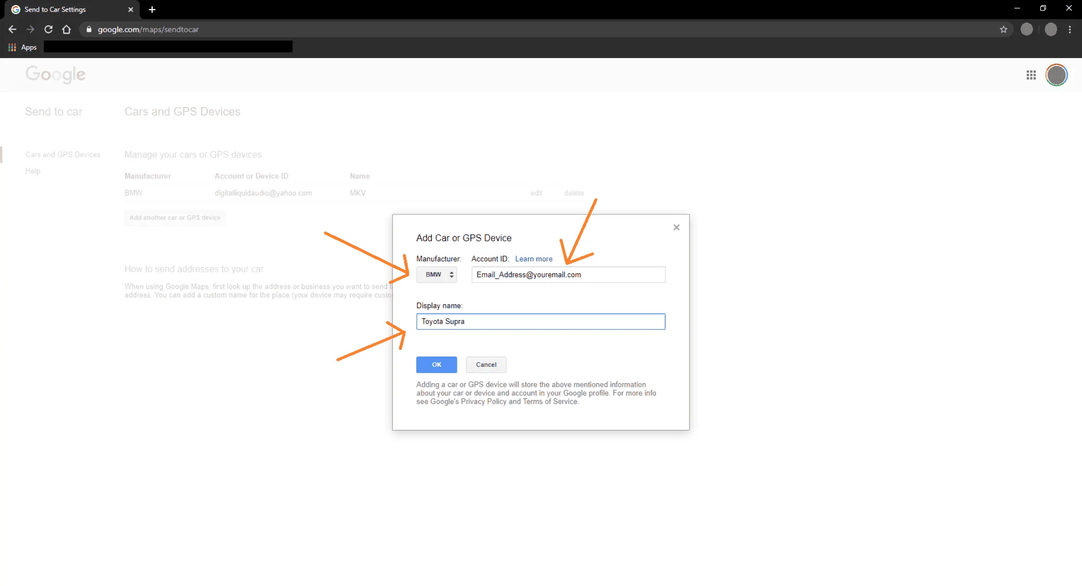The width and height of the screenshot is (1082, 586).
Task: Open the Help sidebar item
Action: click(32, 171)
